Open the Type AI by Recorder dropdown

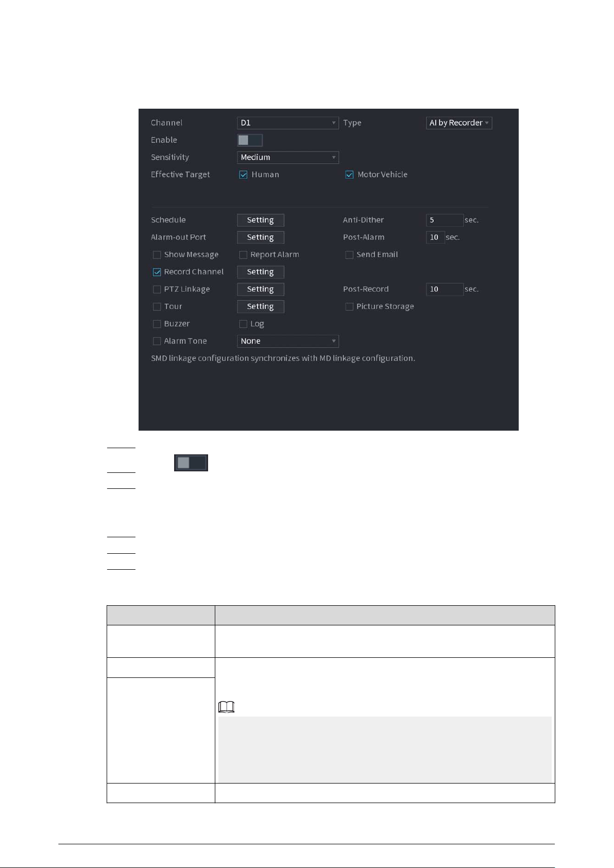click(x=459, y=123)
